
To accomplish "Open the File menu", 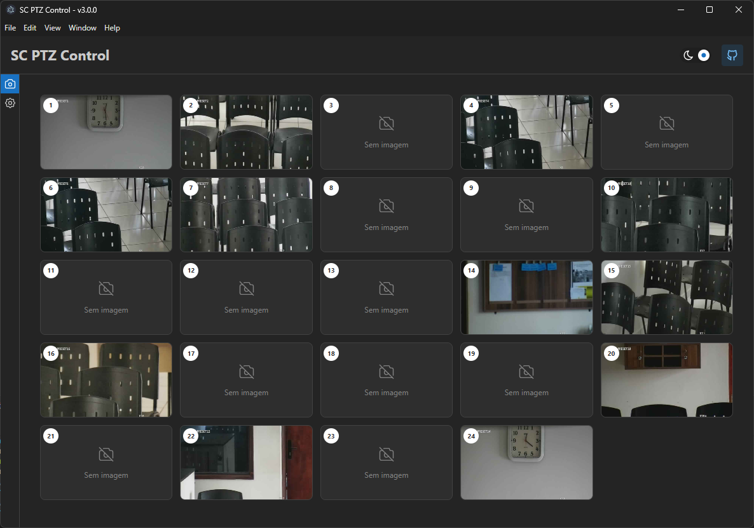I will [x=10, y=28].
